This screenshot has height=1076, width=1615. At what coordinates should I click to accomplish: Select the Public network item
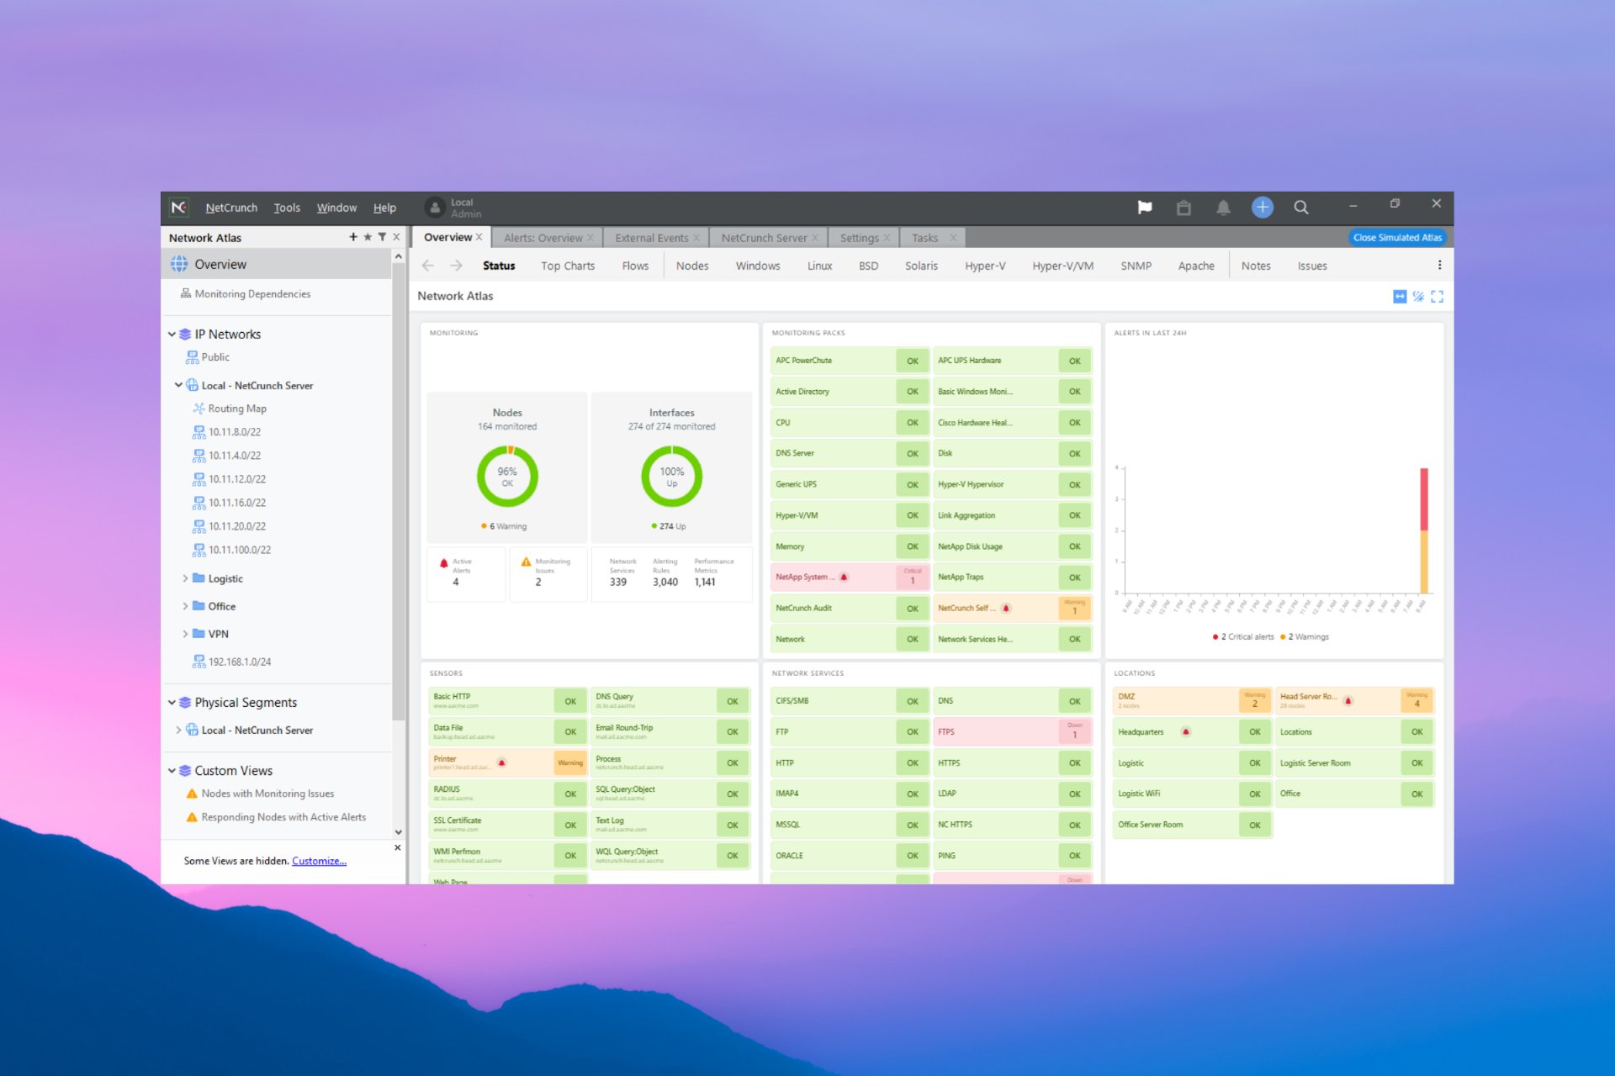215,357
